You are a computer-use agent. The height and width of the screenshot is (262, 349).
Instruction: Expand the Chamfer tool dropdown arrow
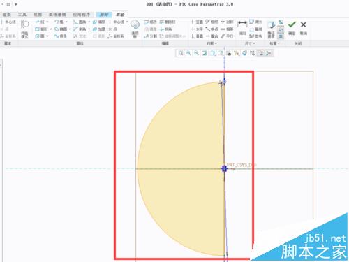click(x=89, y=29)
